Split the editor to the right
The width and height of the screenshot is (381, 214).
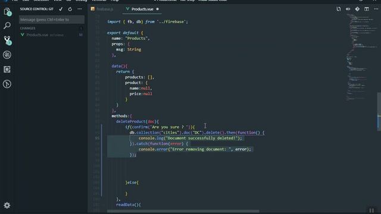coord(367,10)
